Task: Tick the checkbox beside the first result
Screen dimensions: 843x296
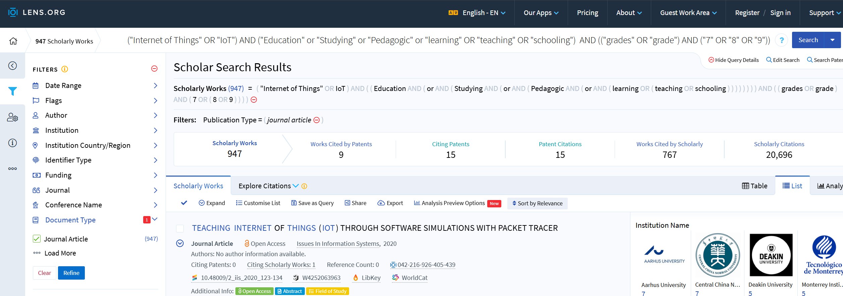Action: pos(180,228)
